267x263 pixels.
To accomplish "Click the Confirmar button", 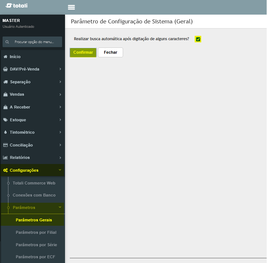I will 83,52.
